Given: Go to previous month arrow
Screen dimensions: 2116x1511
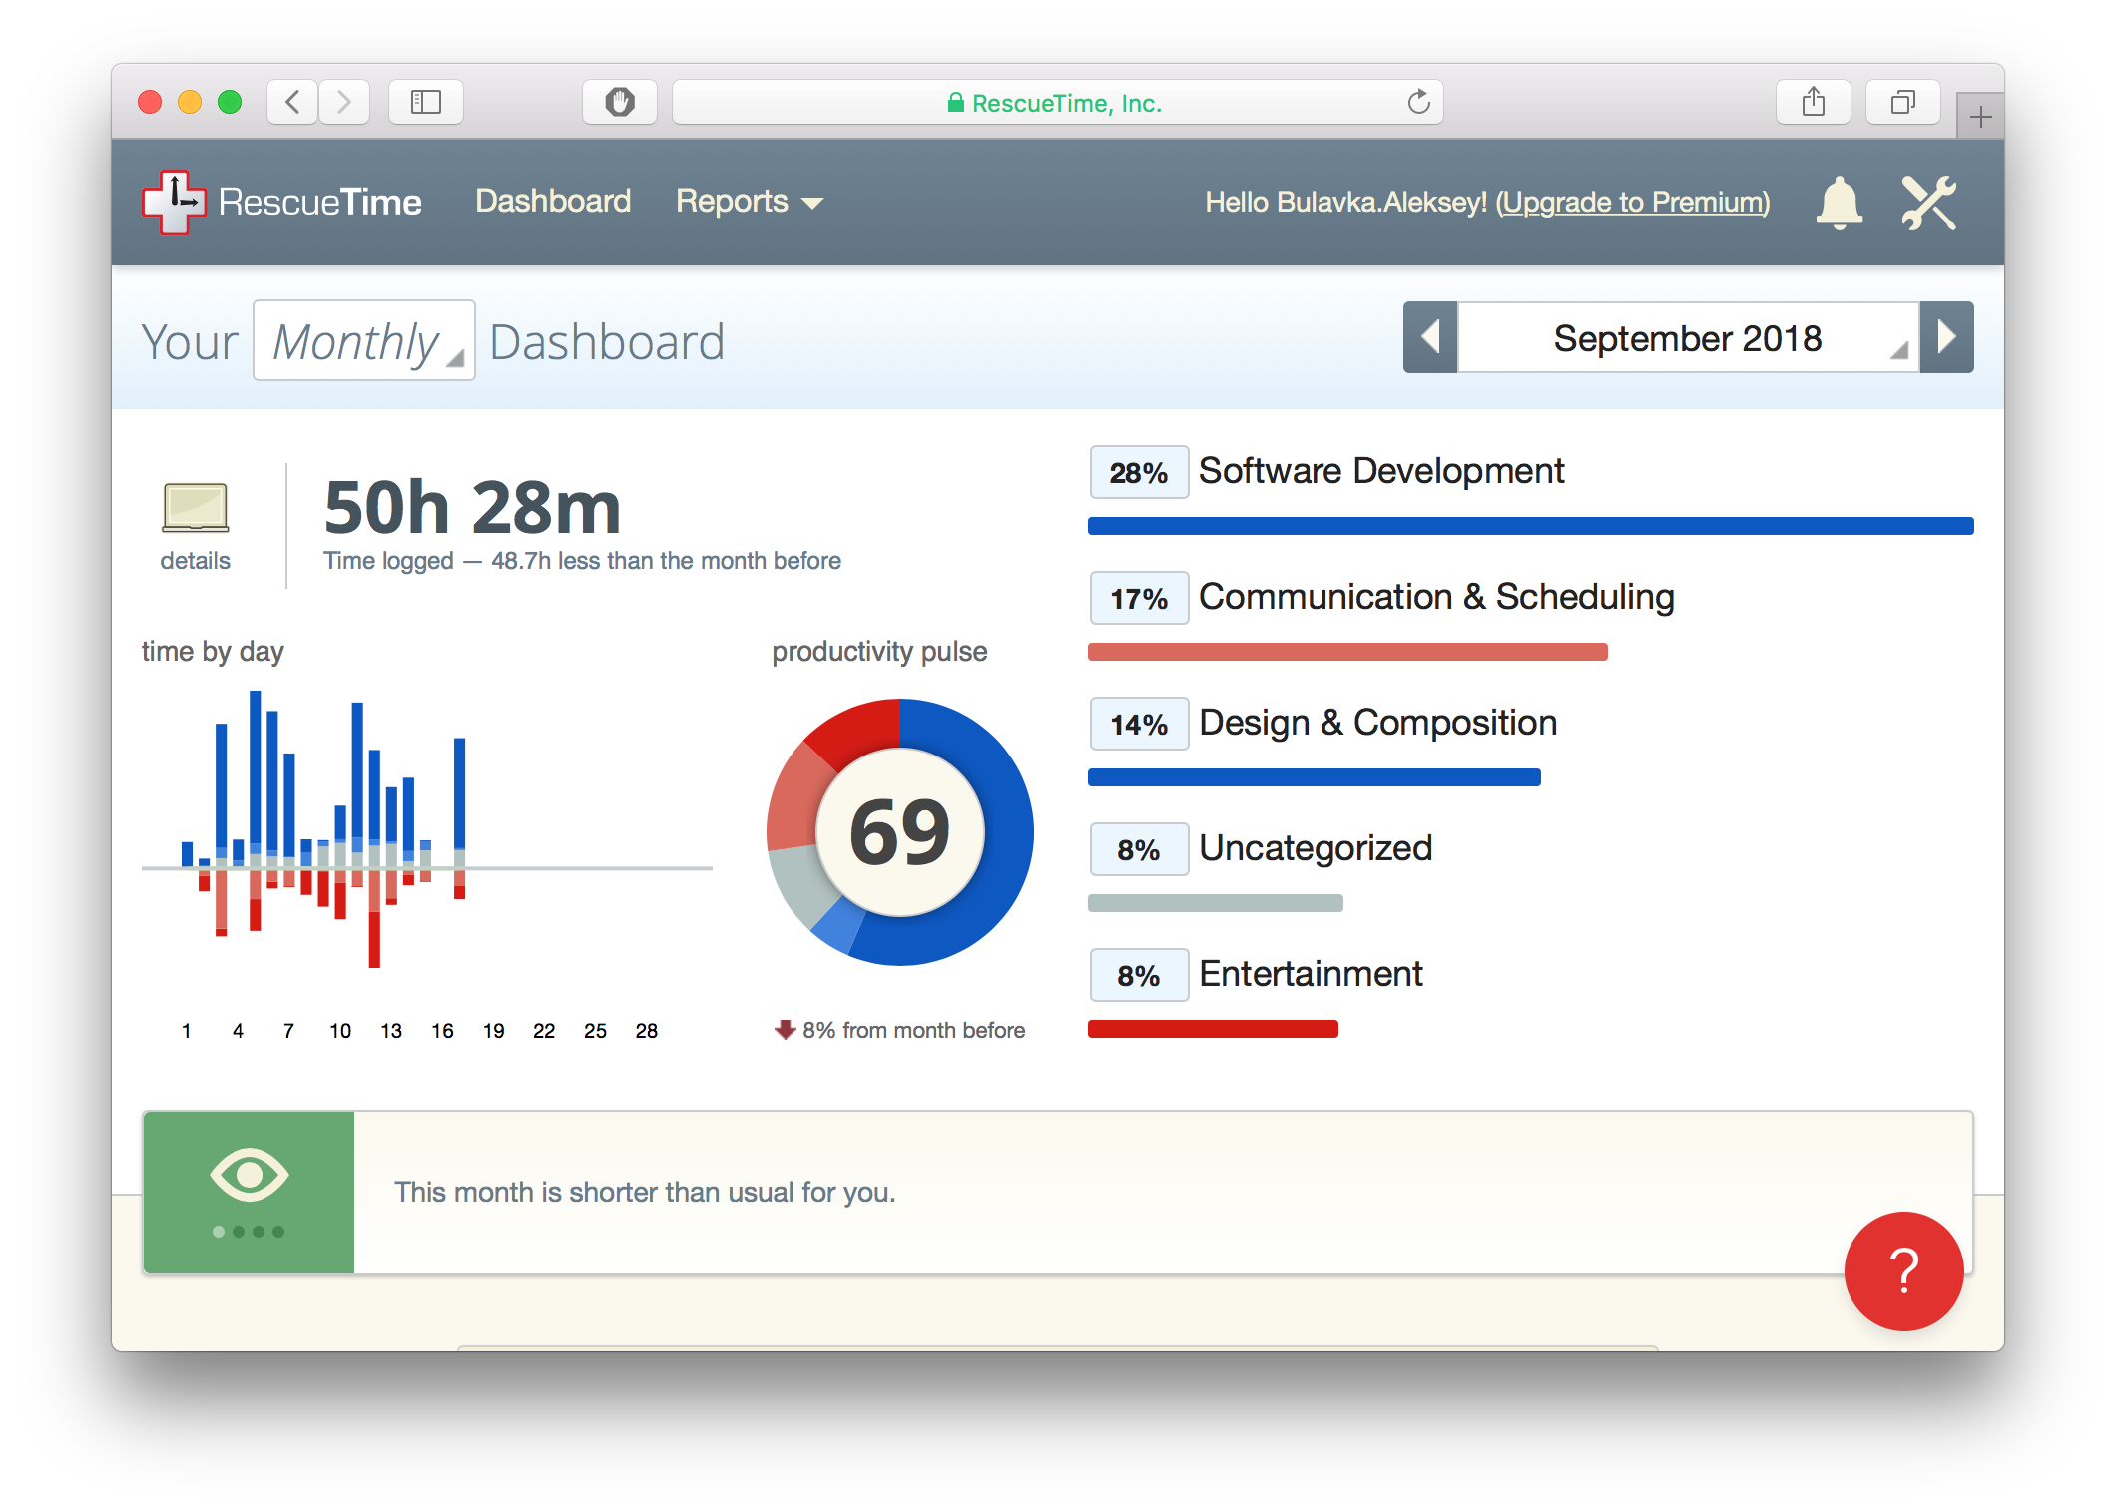Looking at the screenshot, I should click(x=1430, y=337).
